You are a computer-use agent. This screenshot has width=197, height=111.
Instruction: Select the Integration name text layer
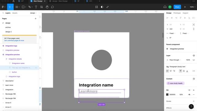(18, 63)
